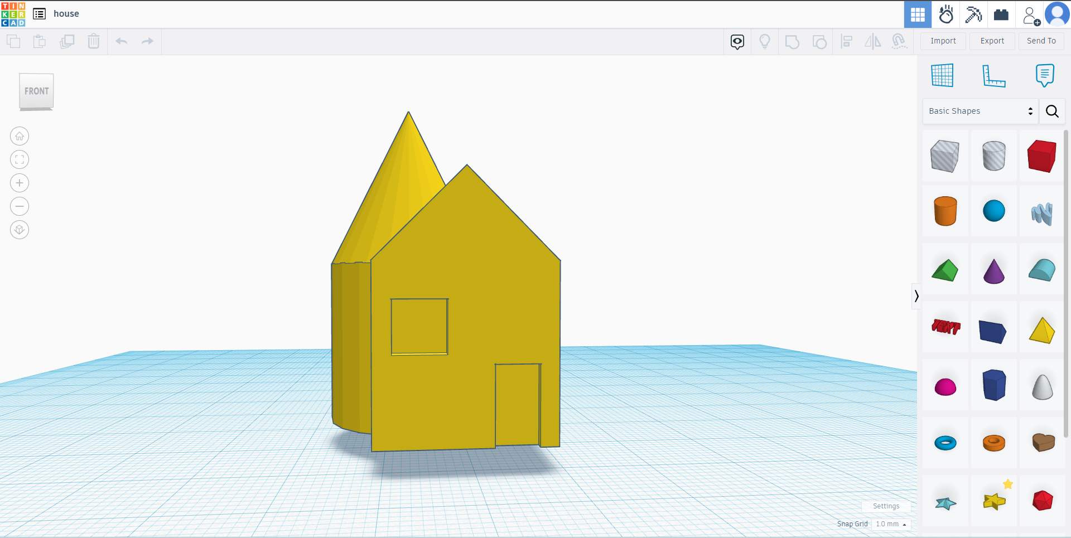Open the design list menu icon

39,14
